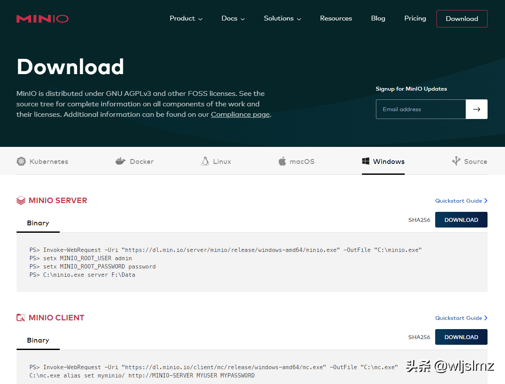This screenshot has width=505, height=384.
Task: Expand the Solutions dropdown menu
Action: 282,19
